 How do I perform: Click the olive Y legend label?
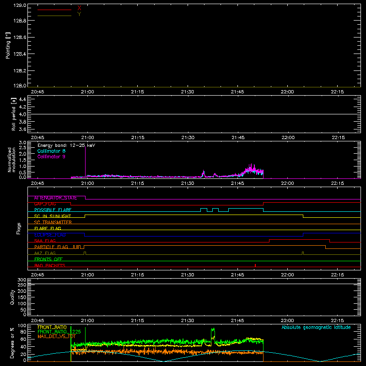79,14
